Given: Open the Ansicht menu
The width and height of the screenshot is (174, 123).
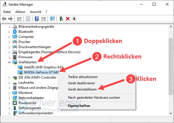Looking at the screenshot, I should pyautogui.click(x=36, y=12).
